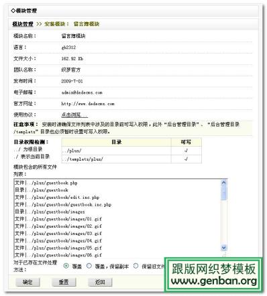Viewport: 267px width, 296px height.
Task: Click the 目录 table column header
Action: pos(116,142)
